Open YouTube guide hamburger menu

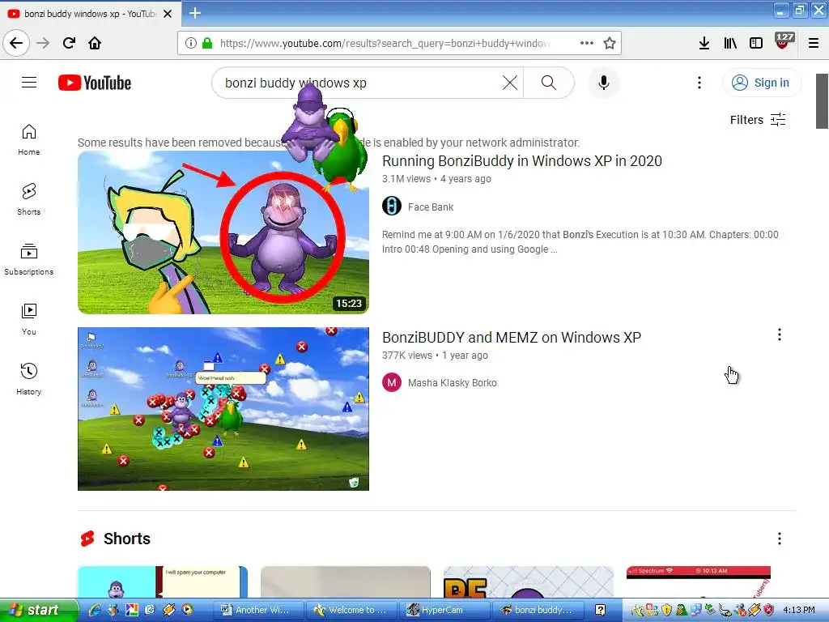coord(29,83)
